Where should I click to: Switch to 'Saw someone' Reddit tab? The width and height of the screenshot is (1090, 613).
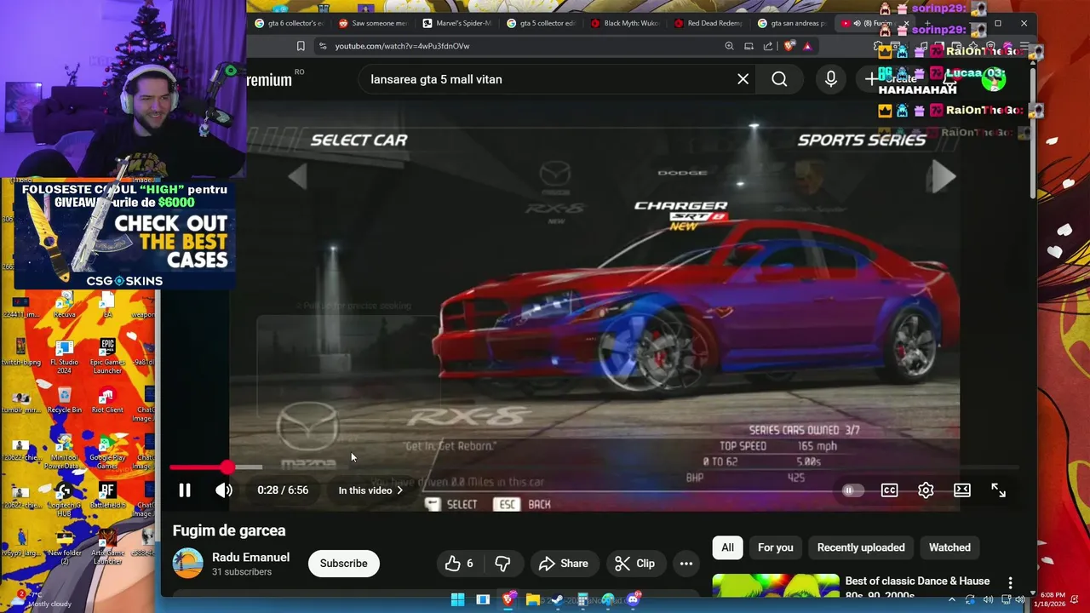[x=372, y=23]
